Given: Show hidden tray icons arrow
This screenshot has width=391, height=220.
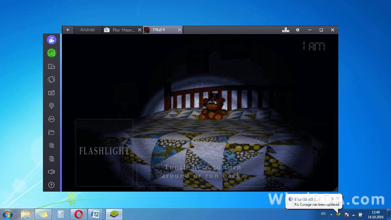Looking at the screenshot, I should [x=331, y=214].
